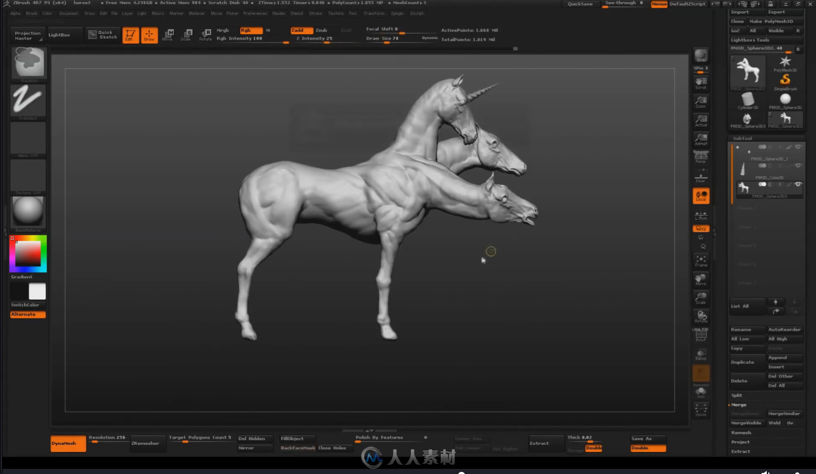This screenshot has width=816, height=474.
Task: Click the Xpose icon
Action: click(x=701, y=409)
